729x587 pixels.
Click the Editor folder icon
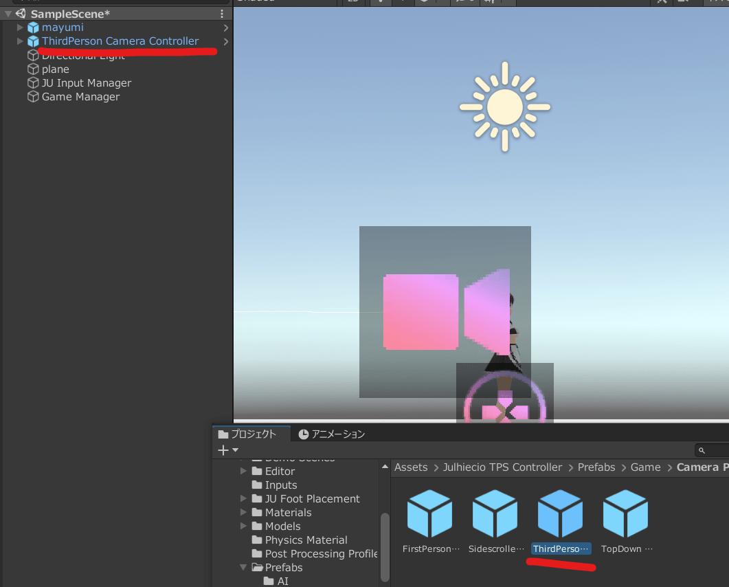(x=257, y=472)
